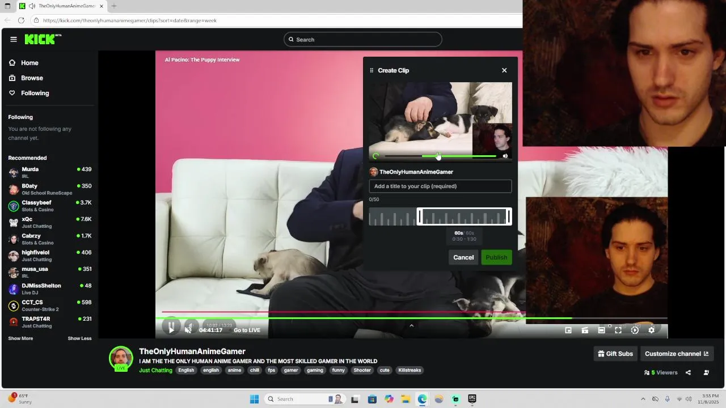This screenshot has height=408, width=726.
Task: Click the Kick logo
Action: coord(43,39)
